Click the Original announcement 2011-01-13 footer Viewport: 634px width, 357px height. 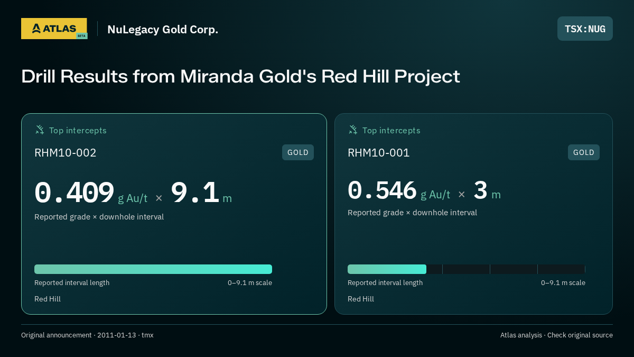pos(87,335)
